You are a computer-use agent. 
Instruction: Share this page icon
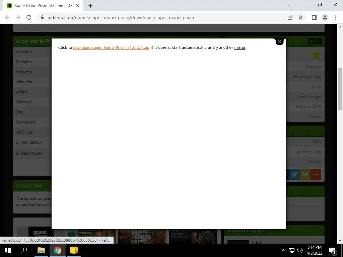290,17
